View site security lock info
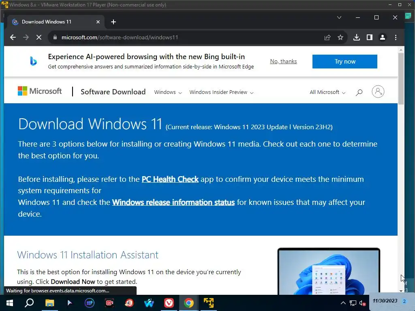This screenshot has width=415, height=311. (55, 37)
